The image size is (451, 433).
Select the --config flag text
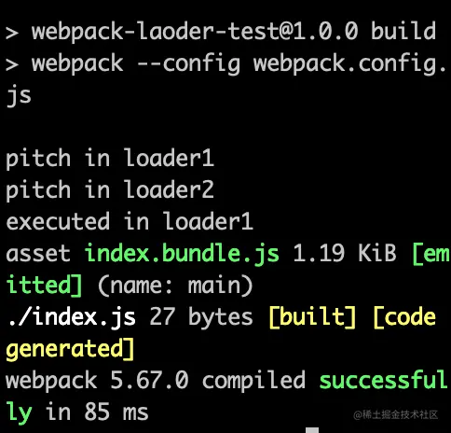pos(189,64)
